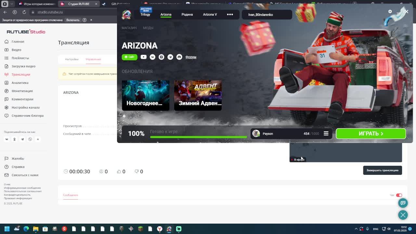This screenshot has height=234, width=416.
Task: Open Плейлисты in sidebar
Action: tap(20, 58)
